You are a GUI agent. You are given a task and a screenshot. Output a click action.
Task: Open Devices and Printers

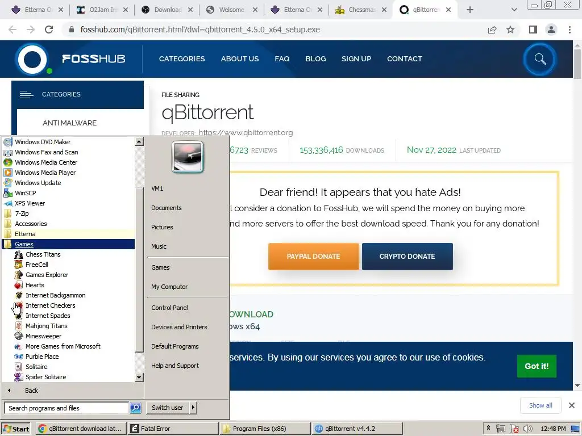click(x=179, y=327)
